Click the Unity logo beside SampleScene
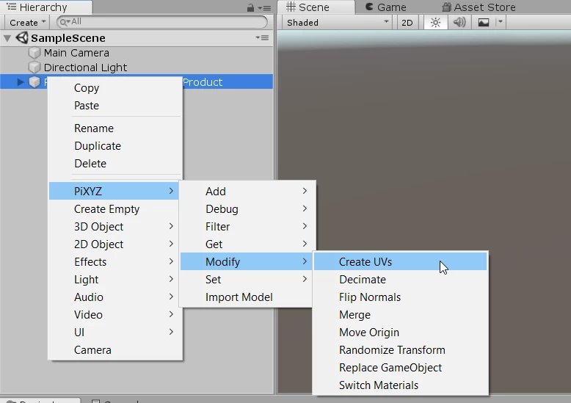571x403 pixels. pos(21,38)
